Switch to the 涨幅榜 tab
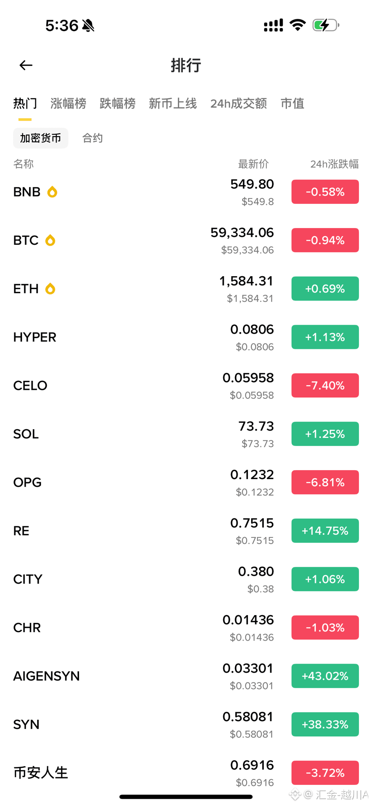The image size is (372, 806). (x=68, y=104)
